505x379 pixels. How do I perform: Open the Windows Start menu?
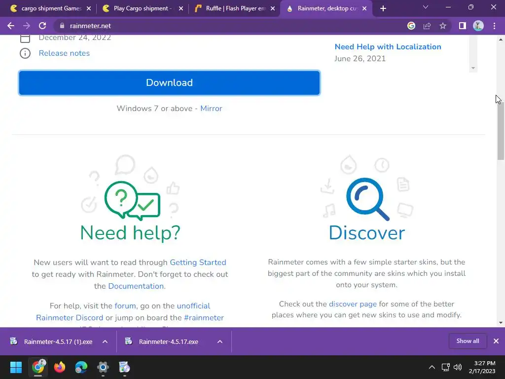click(x=16, y=367)
